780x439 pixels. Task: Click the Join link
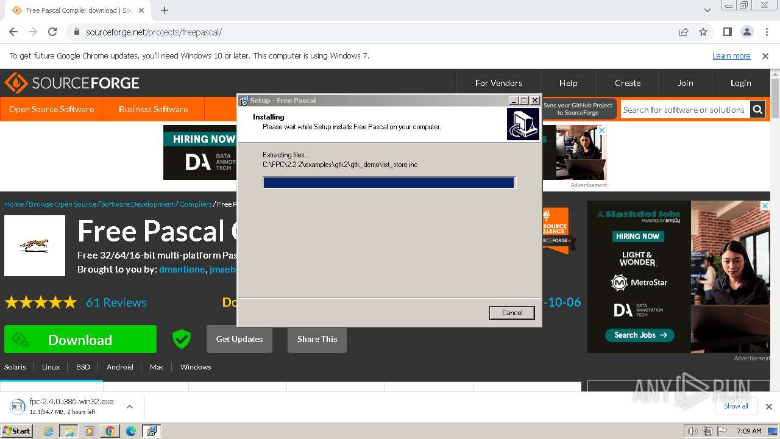[x=685, y=83]
